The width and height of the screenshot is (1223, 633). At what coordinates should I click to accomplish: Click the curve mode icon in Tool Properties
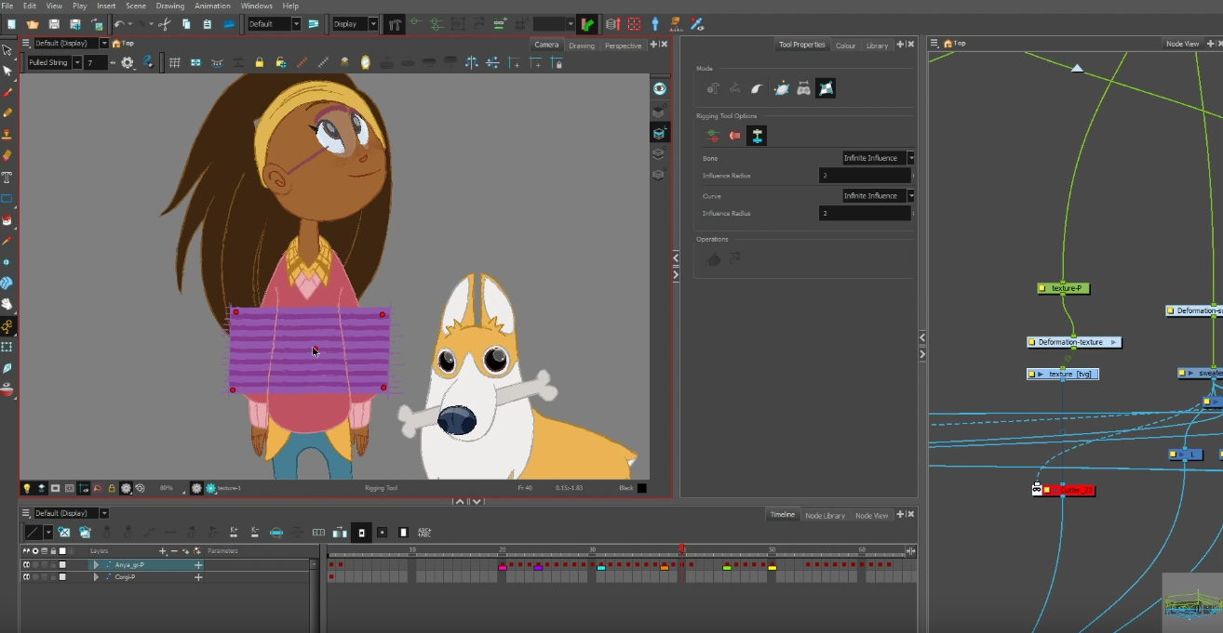point(758,88)
